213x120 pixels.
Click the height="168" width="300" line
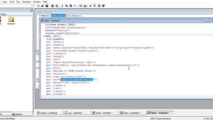(x=68, y=82)
